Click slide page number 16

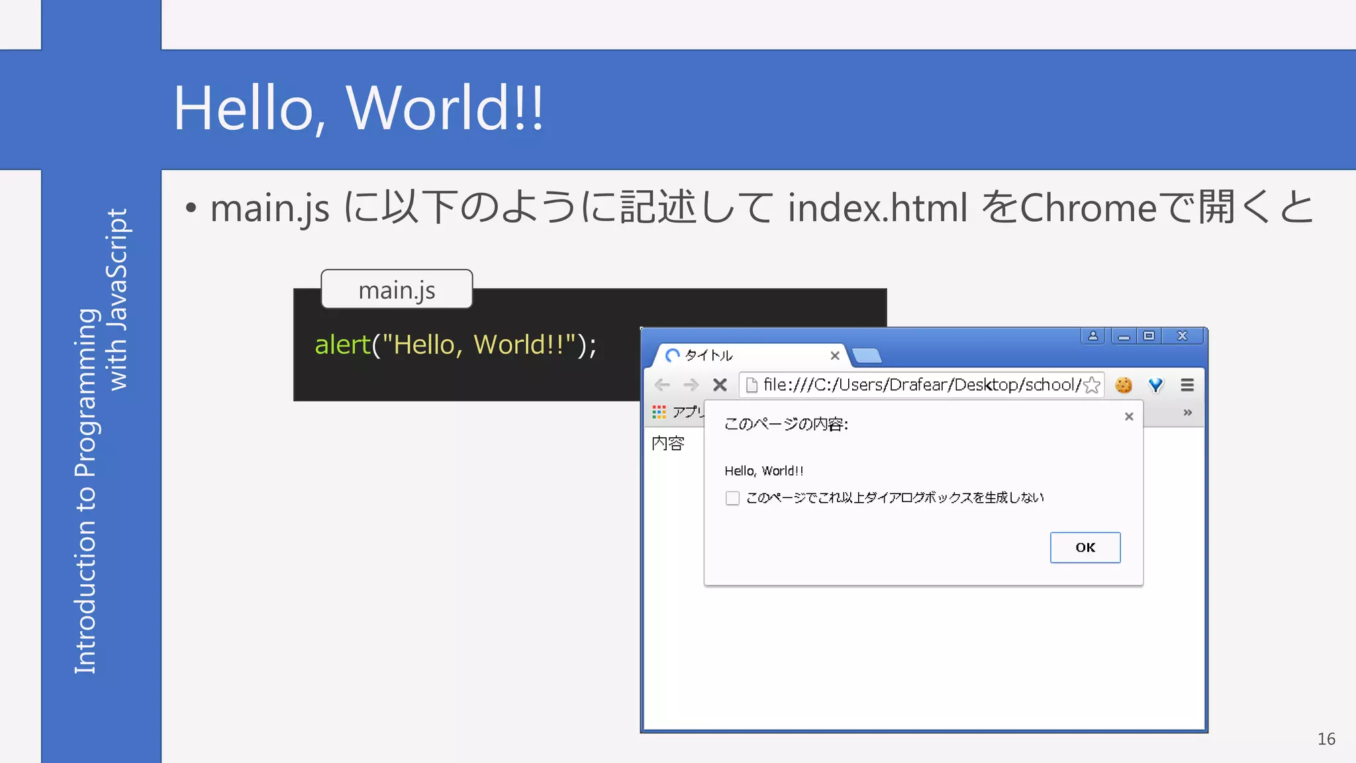(x=1326, y=739)
